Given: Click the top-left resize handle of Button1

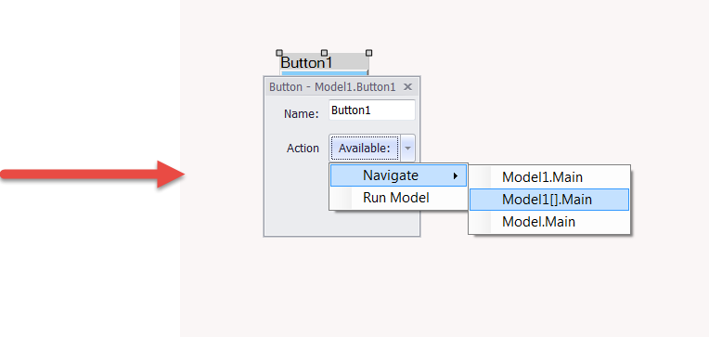Looking at the screenshot, I should pos(279,53).
